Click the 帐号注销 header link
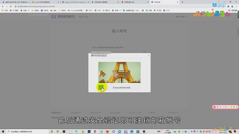 tap(83, 17)
